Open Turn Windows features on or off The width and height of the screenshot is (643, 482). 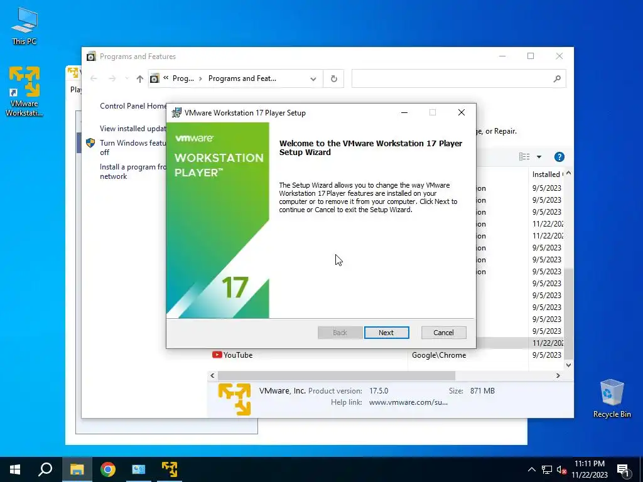click(133, 147)
